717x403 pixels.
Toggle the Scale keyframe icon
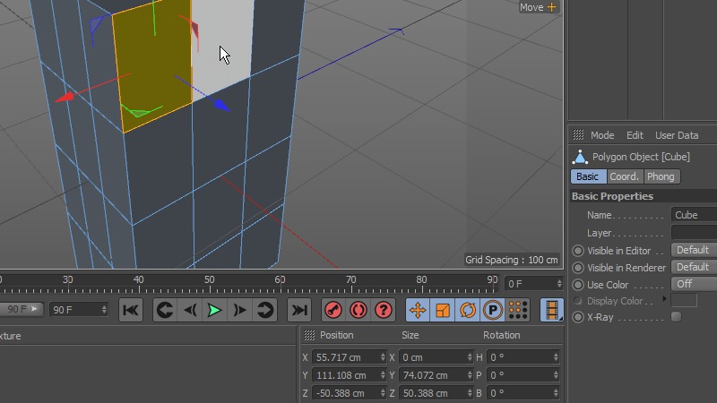pos(442,310)
